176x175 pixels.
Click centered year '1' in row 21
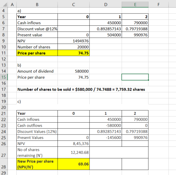(106, 114)
